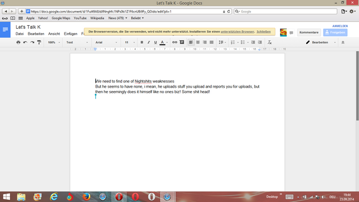This screenshot has height=202, width=359.
Task: Align text right
Action: tap(205, 43)
